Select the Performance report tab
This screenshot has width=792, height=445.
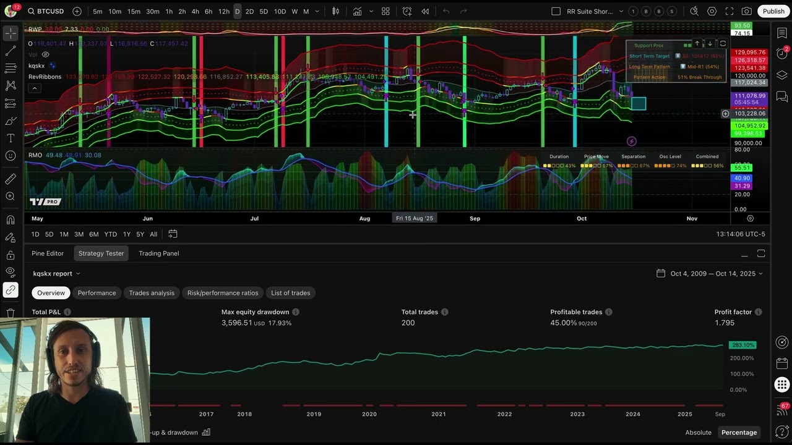click(97, 293)
